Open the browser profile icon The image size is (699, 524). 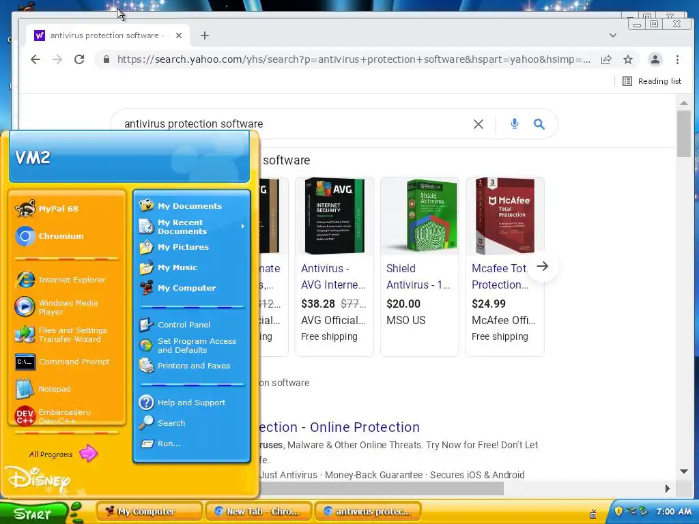655,59
